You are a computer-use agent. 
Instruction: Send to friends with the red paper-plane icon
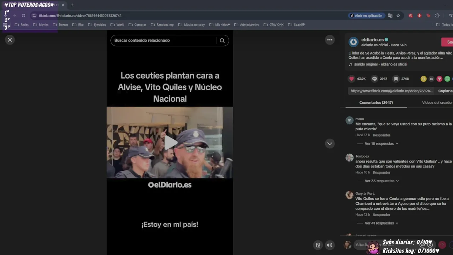(x=439, y=79)
